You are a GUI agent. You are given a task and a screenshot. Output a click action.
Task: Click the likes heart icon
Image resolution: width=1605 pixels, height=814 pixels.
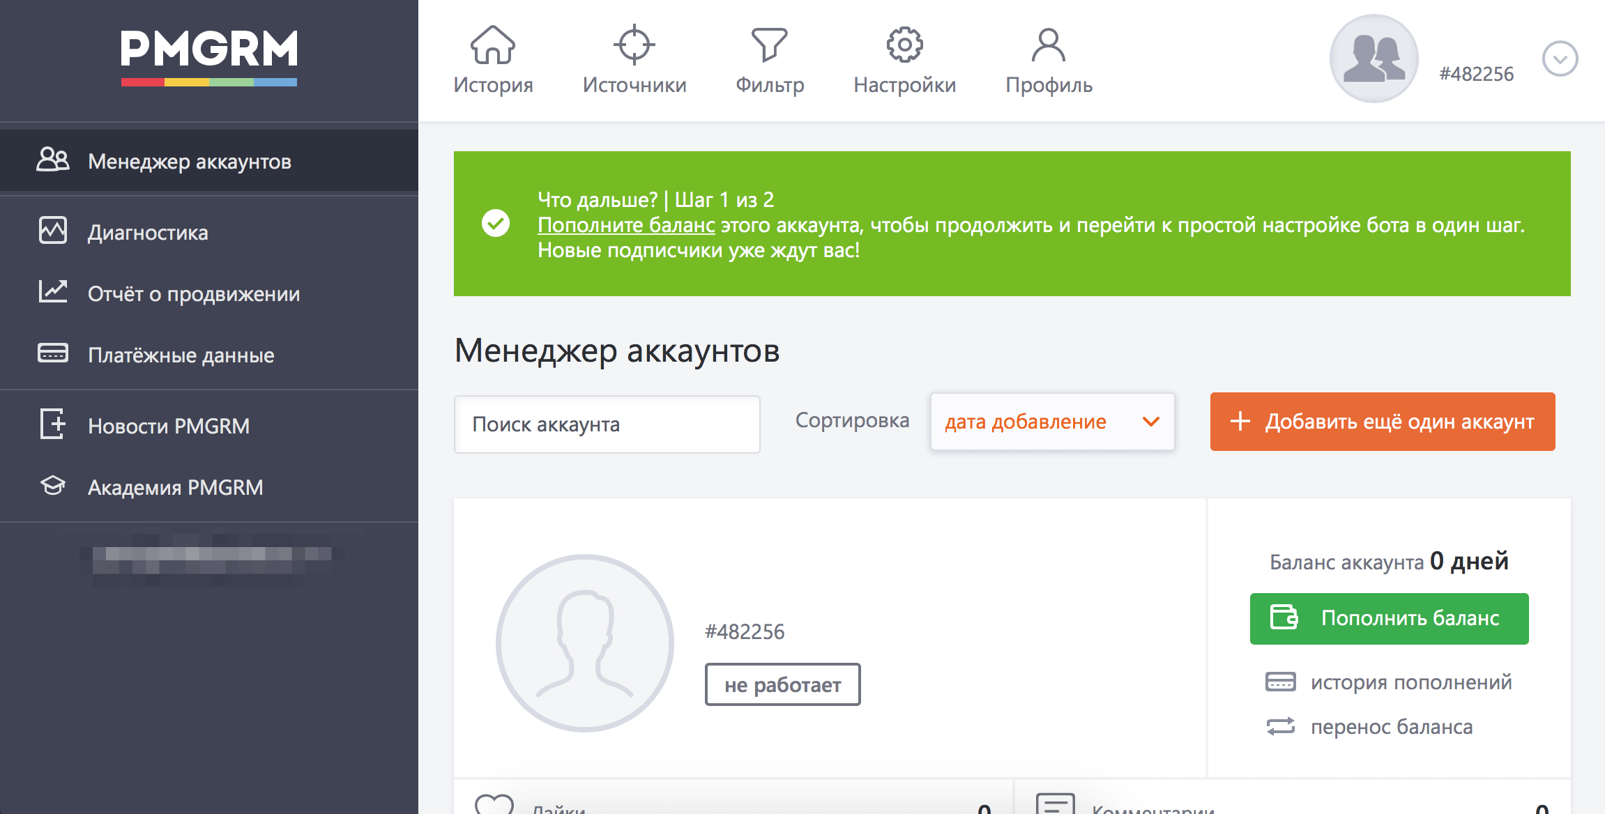click(494, 804)
